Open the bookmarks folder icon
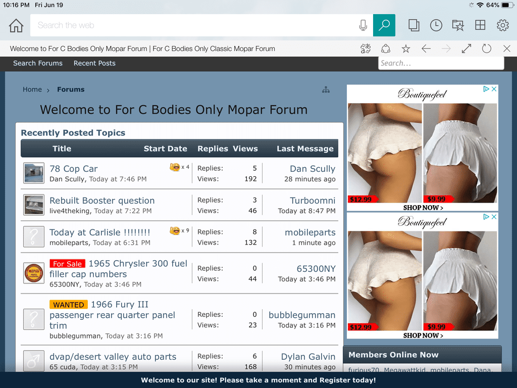The height and width of the screenshot is (388, 517). coord(458,25)
